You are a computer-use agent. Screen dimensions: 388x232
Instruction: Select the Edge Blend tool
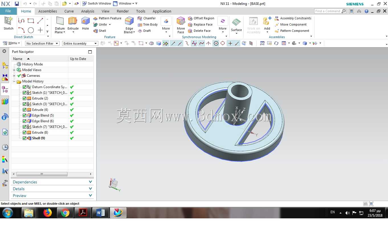coord(129,25)
